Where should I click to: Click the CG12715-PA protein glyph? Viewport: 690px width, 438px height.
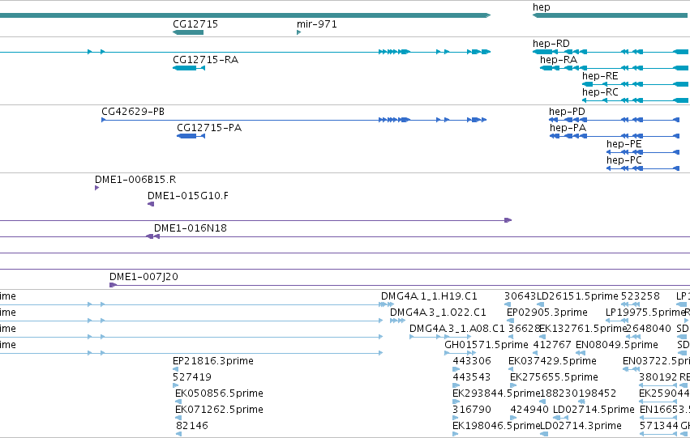coord(191,136)
